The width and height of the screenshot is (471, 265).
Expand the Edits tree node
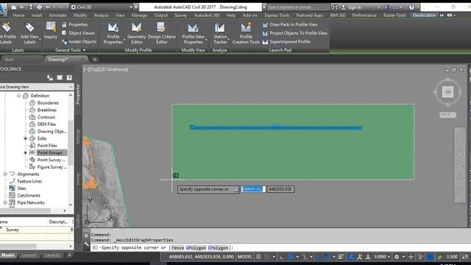coord(26,138)
